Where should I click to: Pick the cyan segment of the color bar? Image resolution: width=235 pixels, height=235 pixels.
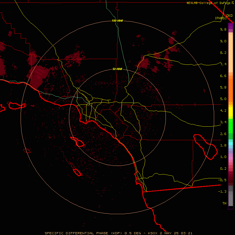tap(231, 144)
